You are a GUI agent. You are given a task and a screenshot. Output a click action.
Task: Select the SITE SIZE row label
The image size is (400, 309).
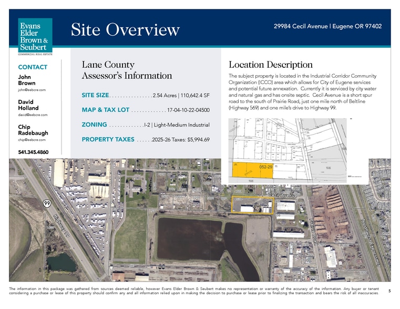(x=95, y=96)
